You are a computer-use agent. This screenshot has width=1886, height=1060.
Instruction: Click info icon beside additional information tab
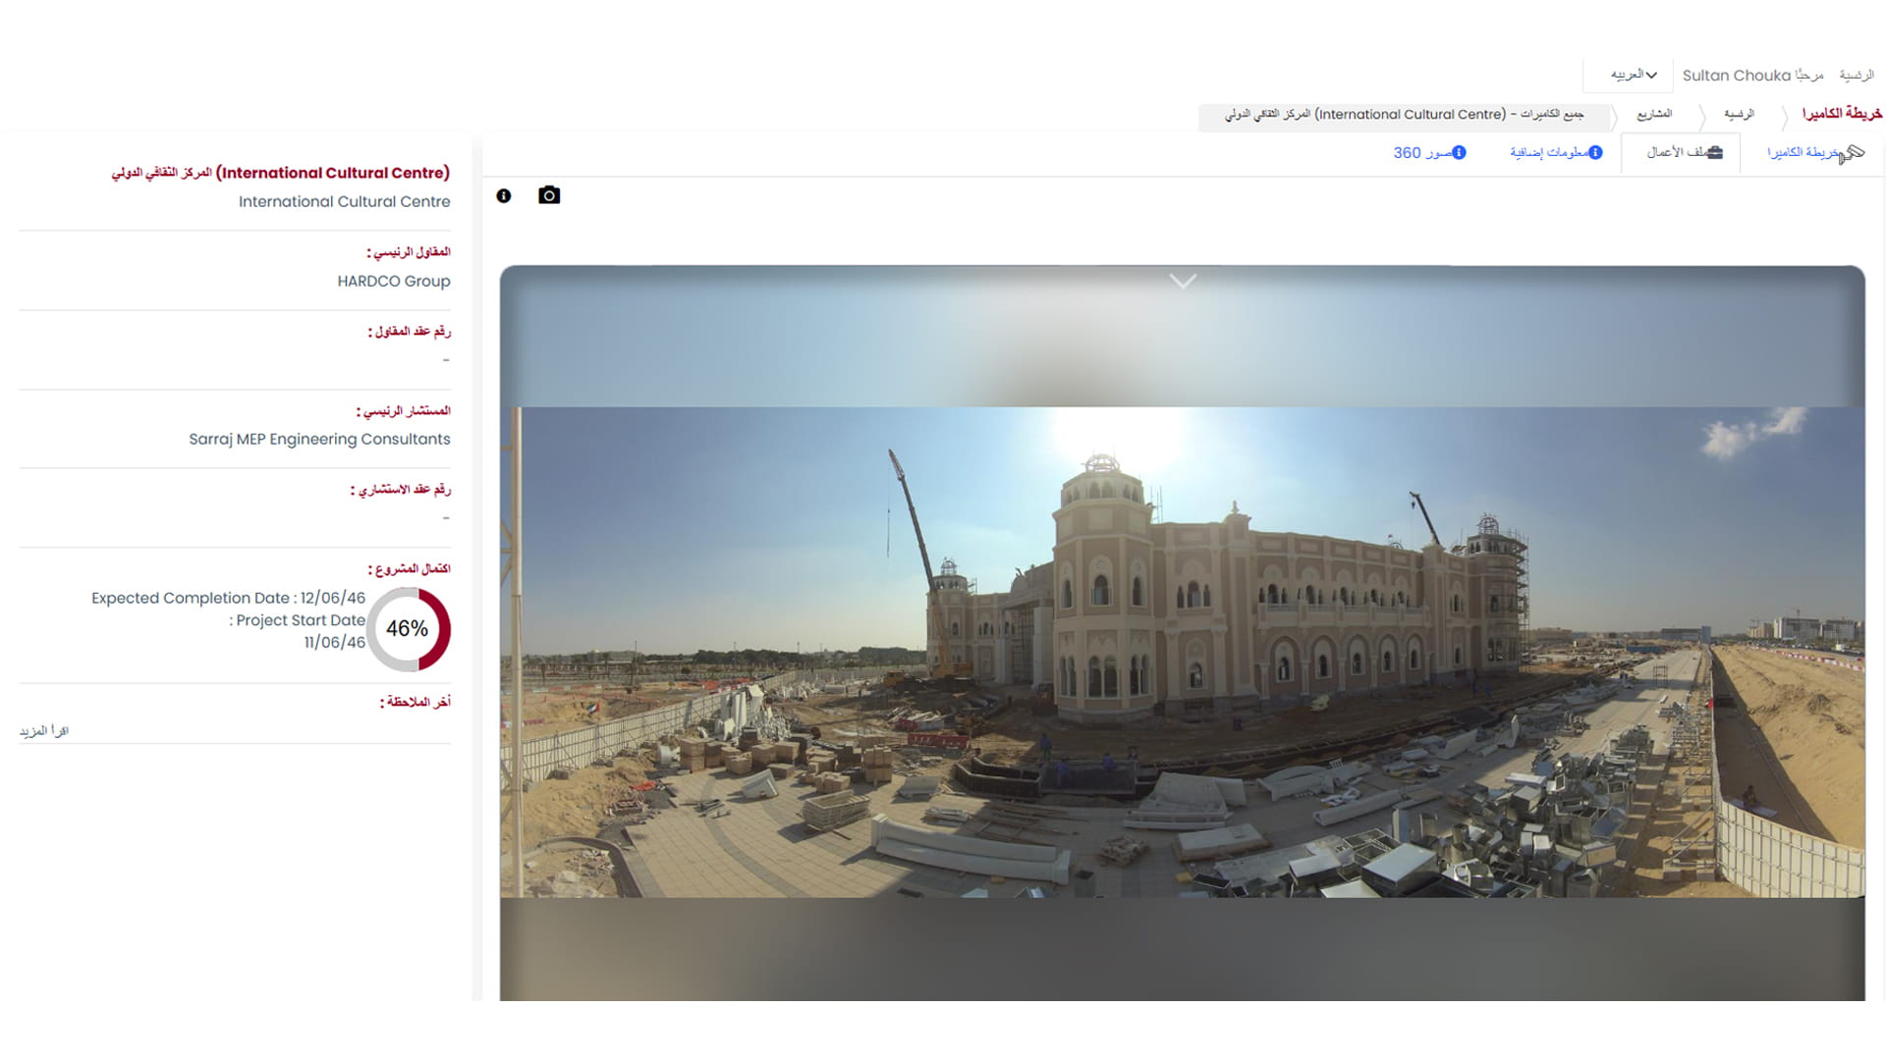tap(1595, 152)
